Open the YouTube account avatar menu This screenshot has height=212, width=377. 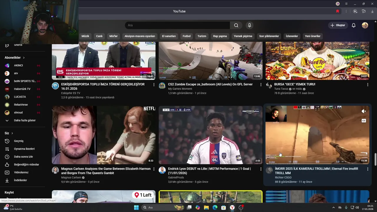coord(365,25)
